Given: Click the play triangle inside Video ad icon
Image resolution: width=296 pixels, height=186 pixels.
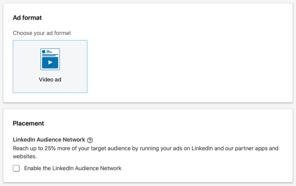Looking at the screenshot, I should click(50, 62).
